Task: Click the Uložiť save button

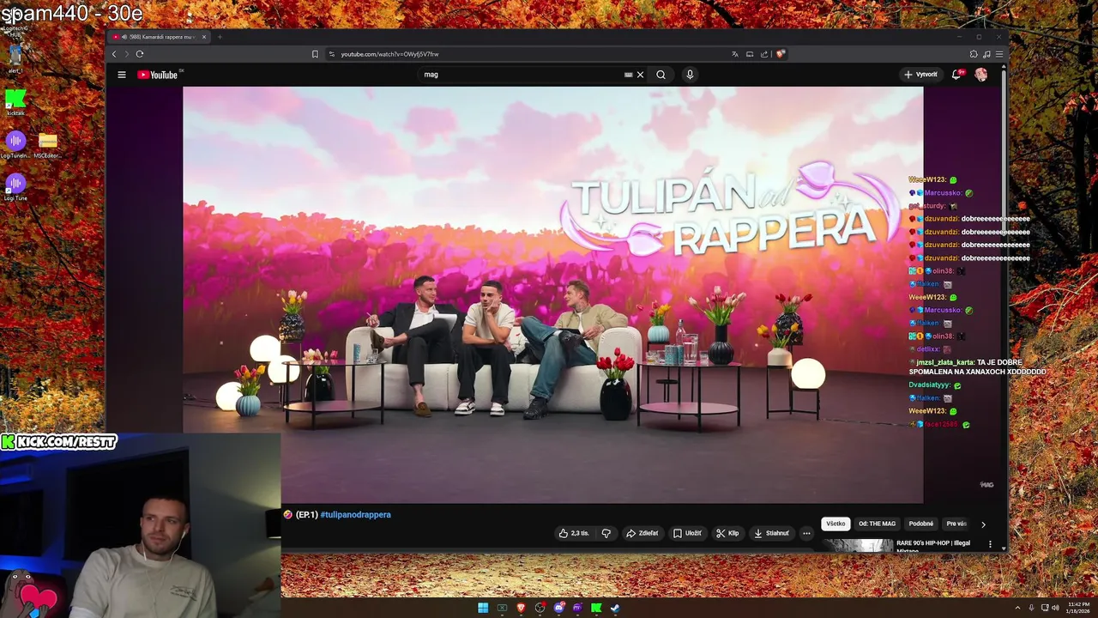Action: (x=687, y=533)
